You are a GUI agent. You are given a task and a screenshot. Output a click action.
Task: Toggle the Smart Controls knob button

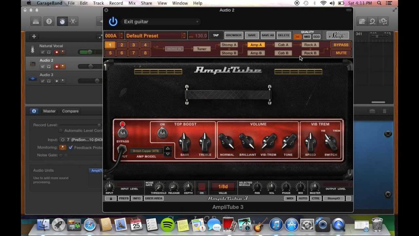pos(62,22)
